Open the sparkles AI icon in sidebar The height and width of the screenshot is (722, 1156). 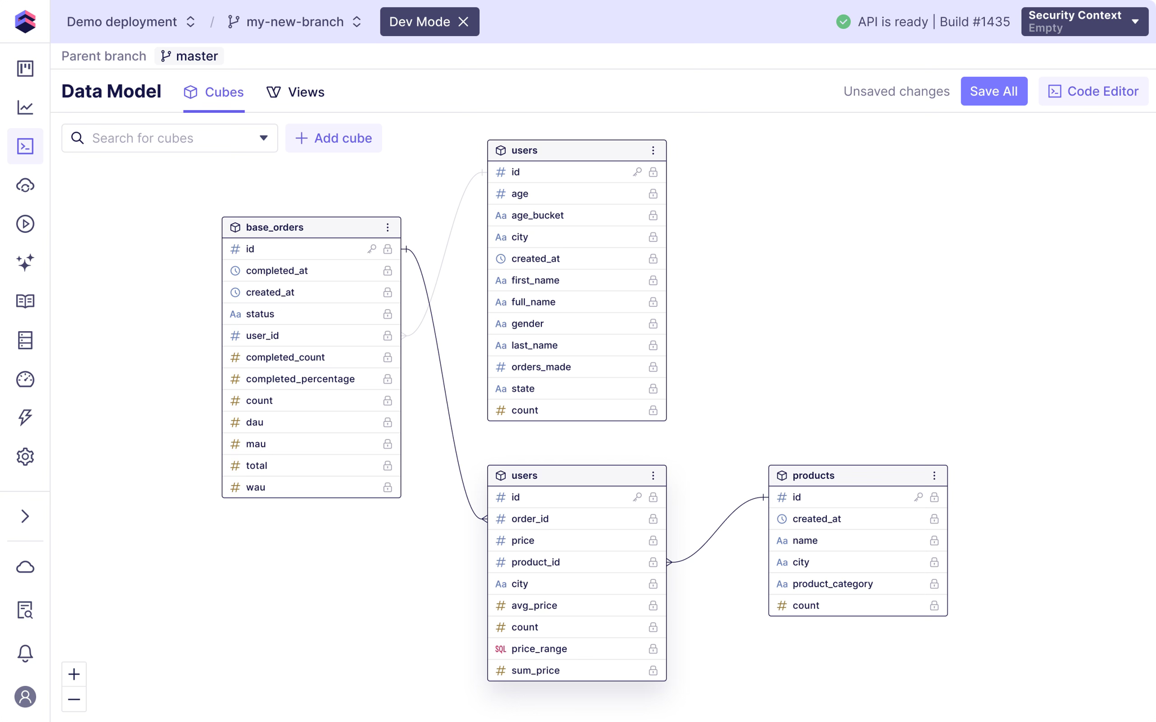click(25, 262)
